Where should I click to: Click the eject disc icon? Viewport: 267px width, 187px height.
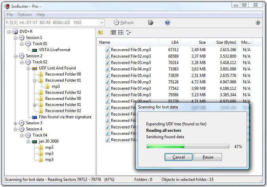click(x=258, y=23)
